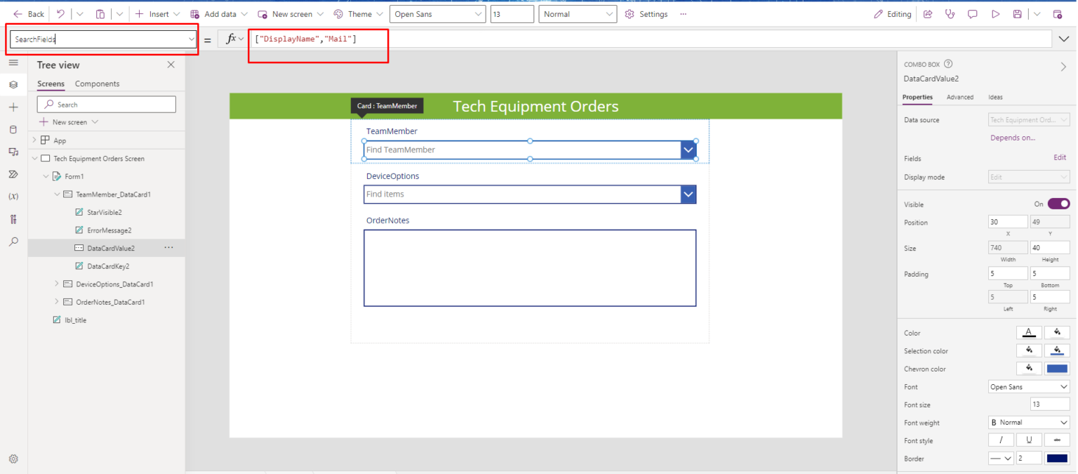Viewport: 1078px width, 474px height.
Task: Open the Variables pane (x) icon
Action: click(13, 196)
